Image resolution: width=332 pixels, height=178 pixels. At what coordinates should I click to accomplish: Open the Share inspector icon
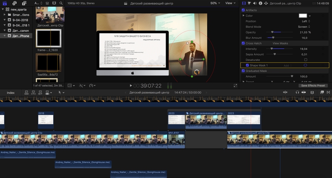click(266, 3)
